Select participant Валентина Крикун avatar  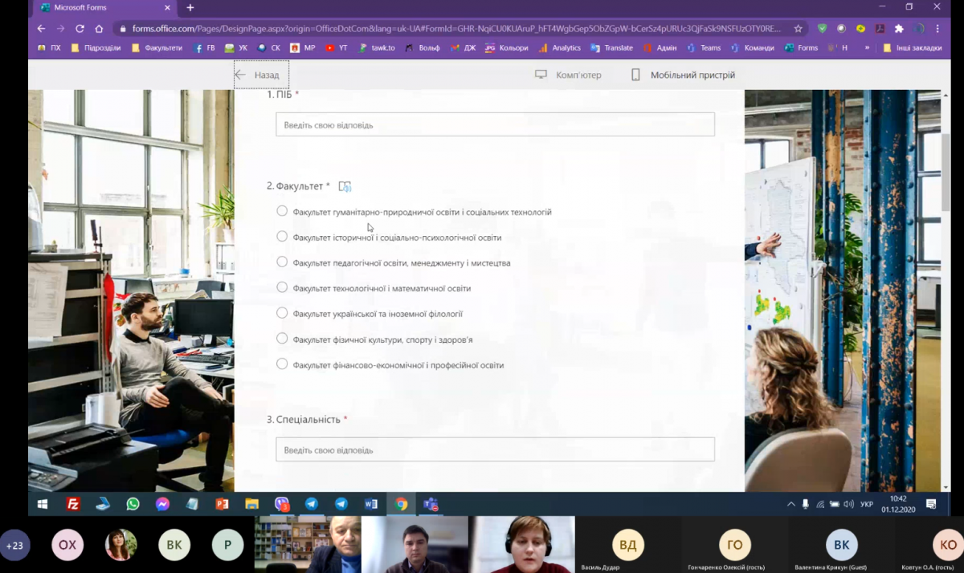pyautogui.click(x=842, y=546)
